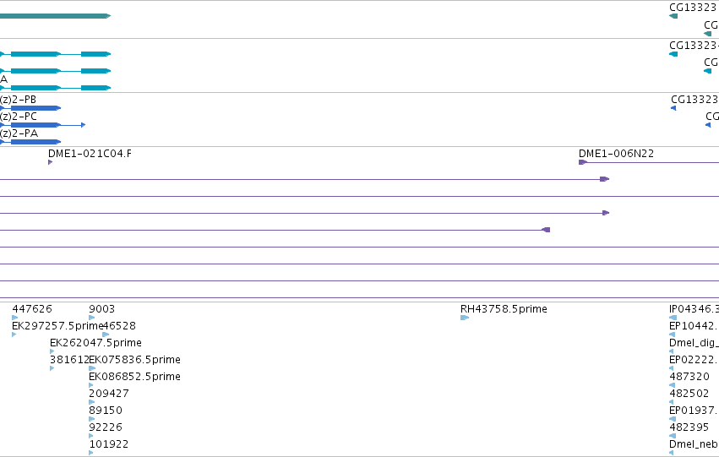The width and height of the screenshot is (719, 457).
Task: Click the EP01937 feature label
Action: pyautogui.click(x=694, y=411)
